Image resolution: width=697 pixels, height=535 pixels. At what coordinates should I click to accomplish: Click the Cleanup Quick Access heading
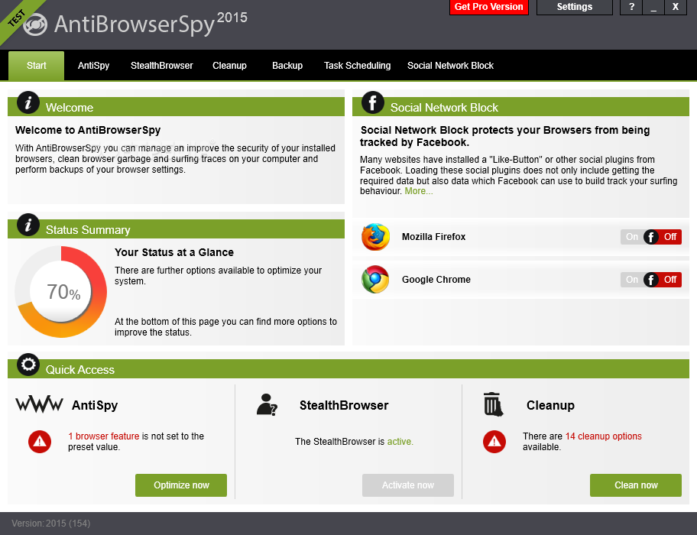tap(550, 405)
